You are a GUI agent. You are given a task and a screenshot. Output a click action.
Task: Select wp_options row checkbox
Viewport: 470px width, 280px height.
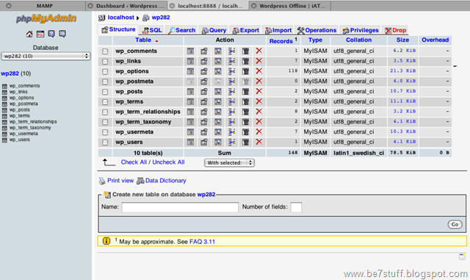pyautogui.click(x=105, y=72)
